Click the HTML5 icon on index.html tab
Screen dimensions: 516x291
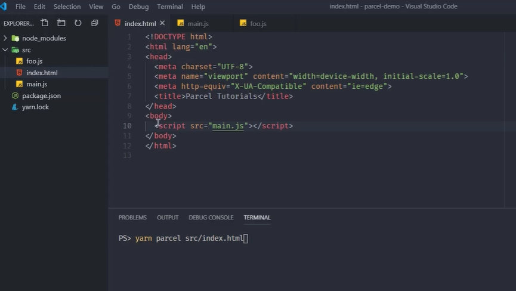(x=118, y=23)
